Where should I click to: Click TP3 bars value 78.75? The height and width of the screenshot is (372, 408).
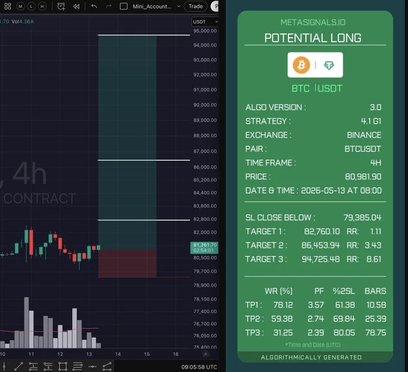376,333
